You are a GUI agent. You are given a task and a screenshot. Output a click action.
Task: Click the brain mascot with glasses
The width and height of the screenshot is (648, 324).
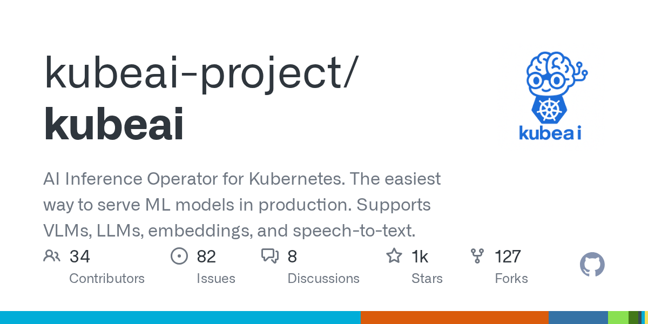click(x=551, y=74)
